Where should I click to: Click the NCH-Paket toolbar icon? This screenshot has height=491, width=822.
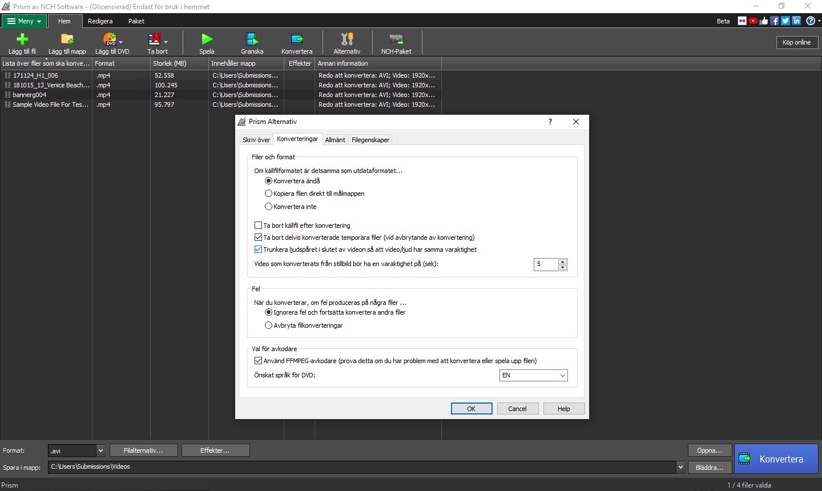396,39
